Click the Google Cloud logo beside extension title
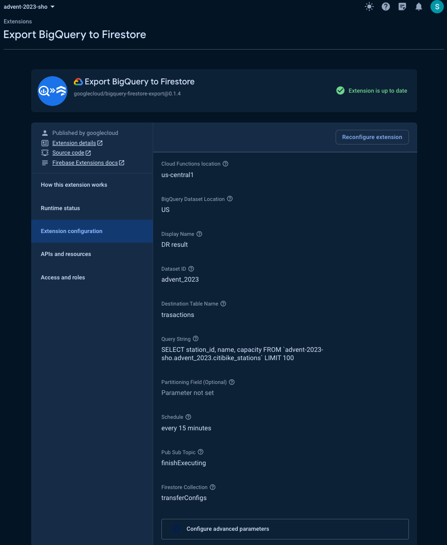This screenshot has width=447, height=545. [78, 82]
